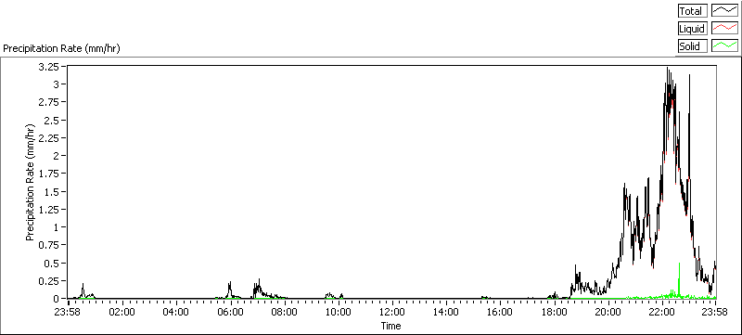Select the 2.5 y-axis tick value
The height and width of the screenshot is (335, 742).
(x=53, y=121)
